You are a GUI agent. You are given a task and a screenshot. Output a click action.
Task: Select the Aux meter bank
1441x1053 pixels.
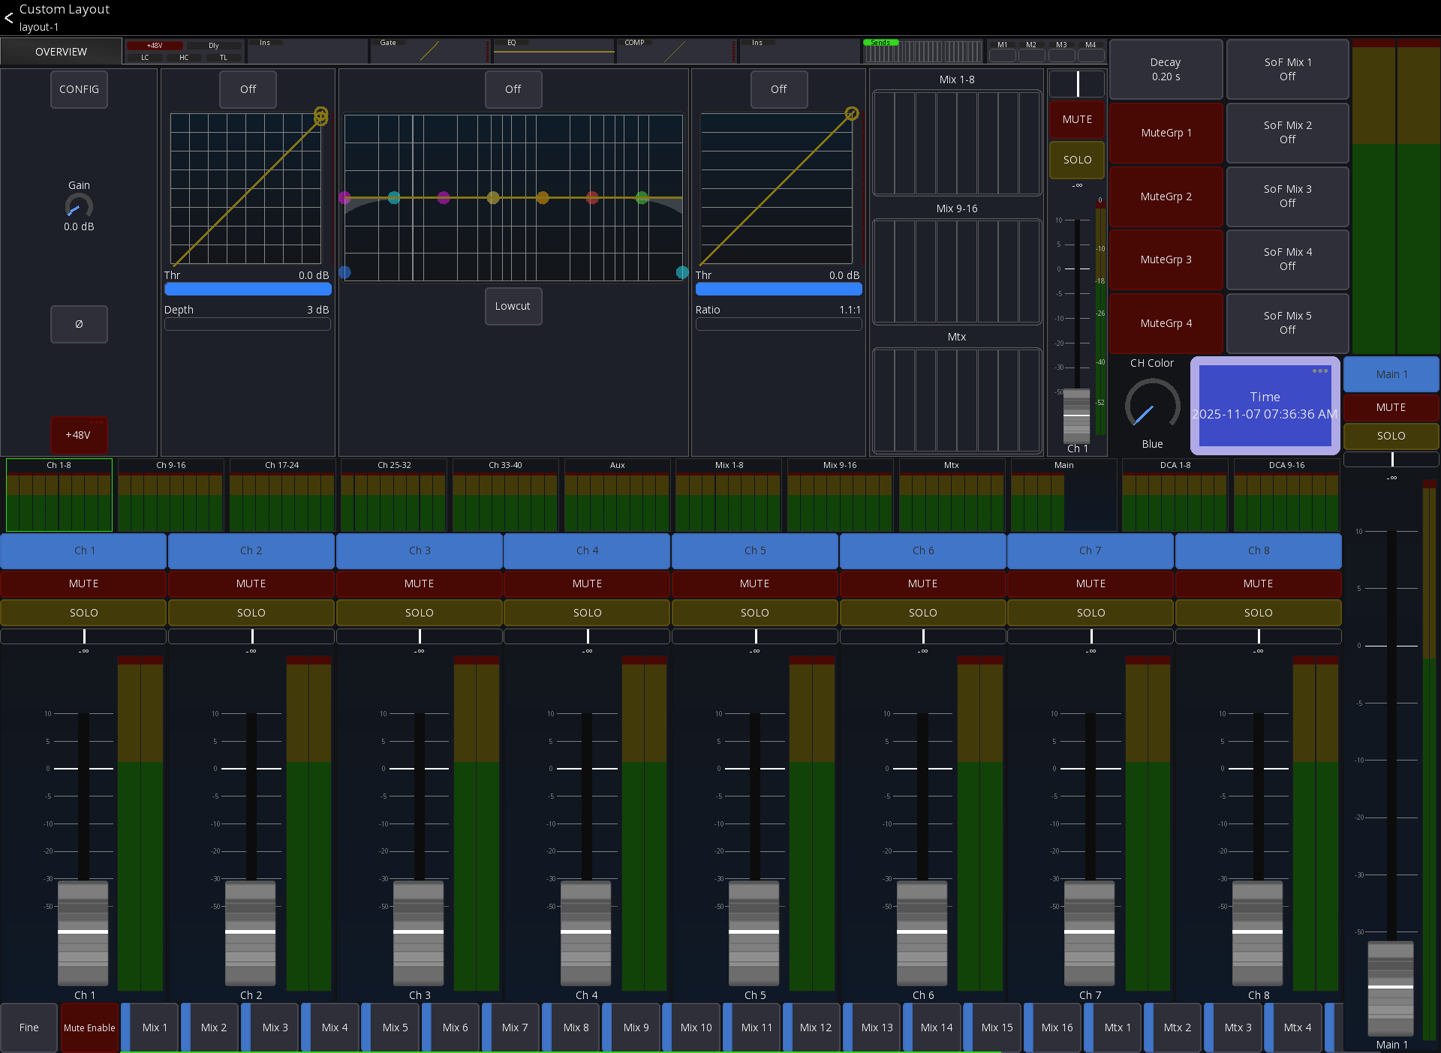618,495
